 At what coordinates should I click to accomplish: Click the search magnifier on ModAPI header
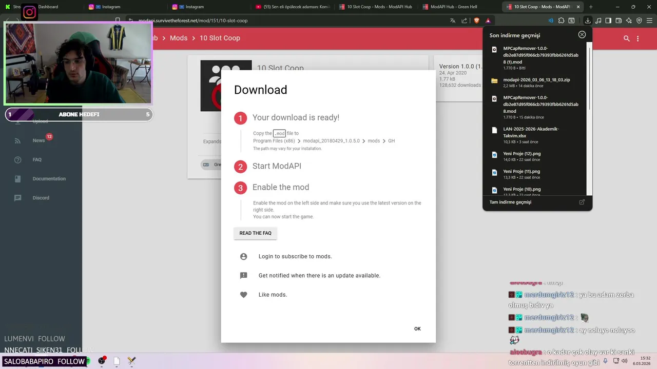tap(626, 38)
